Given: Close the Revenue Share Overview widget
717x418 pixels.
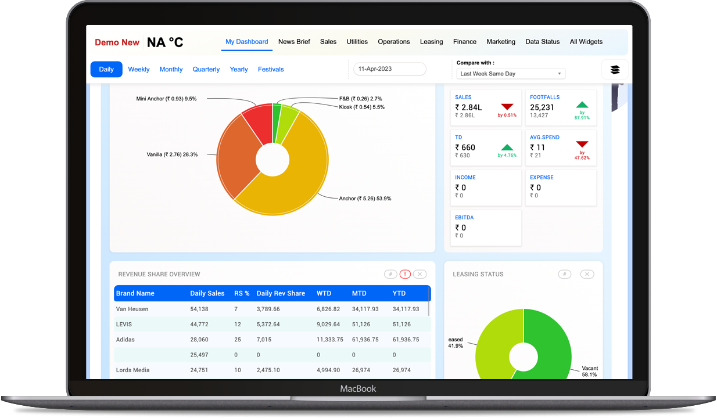Looking at the screenshot, I should point(420,275).
